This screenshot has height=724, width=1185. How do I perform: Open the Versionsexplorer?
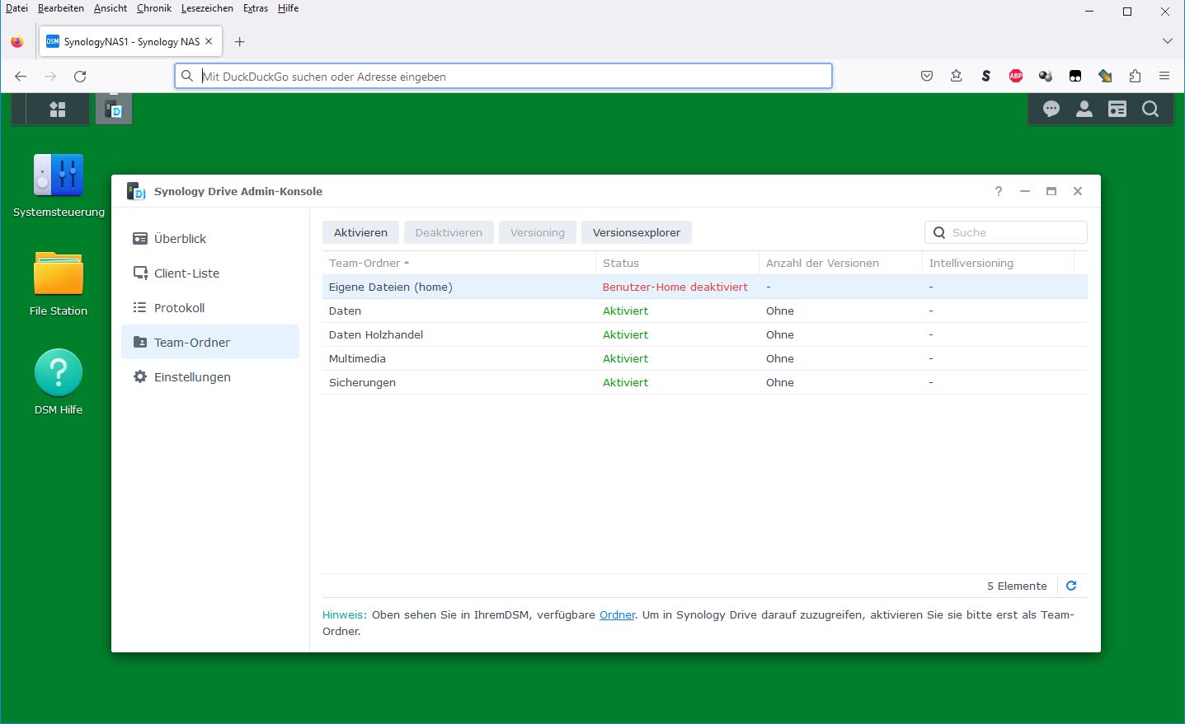[x=637, y=232]
